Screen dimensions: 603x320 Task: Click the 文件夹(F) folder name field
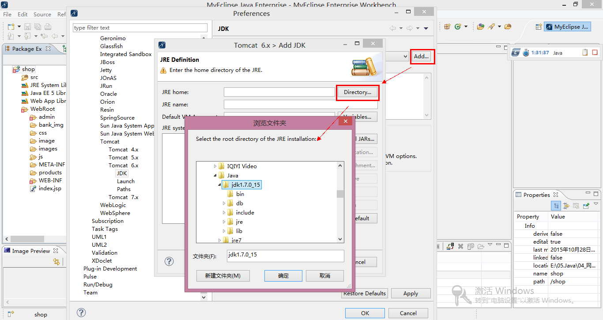tap(286, 256)
